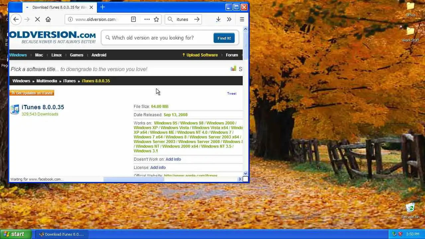Open Office folder on desktop

click(x=411, y=9)
